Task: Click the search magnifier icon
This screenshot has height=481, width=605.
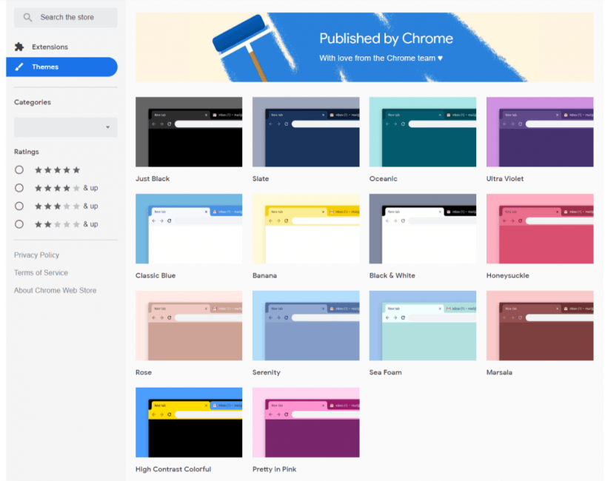Action: (x=27, y=17)
